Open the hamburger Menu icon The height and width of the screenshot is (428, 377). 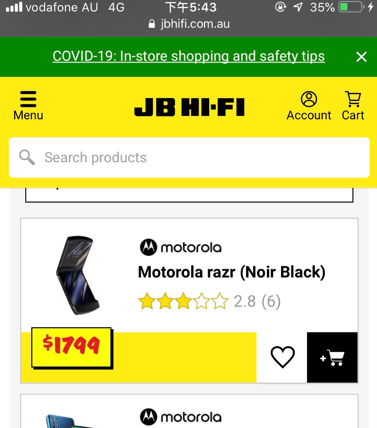(28, 99)
